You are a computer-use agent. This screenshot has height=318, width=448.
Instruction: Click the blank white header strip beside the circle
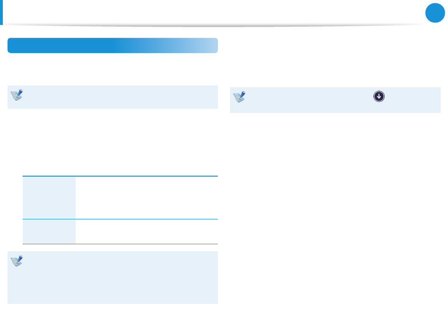[214, 12]
